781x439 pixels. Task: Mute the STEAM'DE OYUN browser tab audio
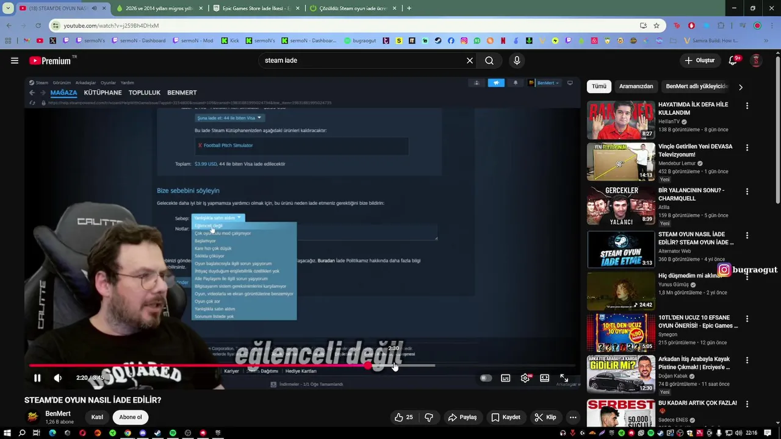click(94, 9)
